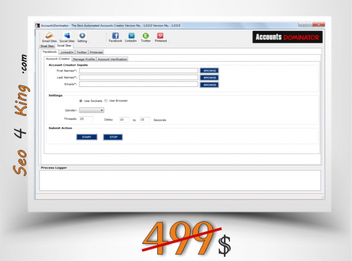Screen dimensions: 352x261
Task: Browse for Last Names file
Action: (210, 78)
